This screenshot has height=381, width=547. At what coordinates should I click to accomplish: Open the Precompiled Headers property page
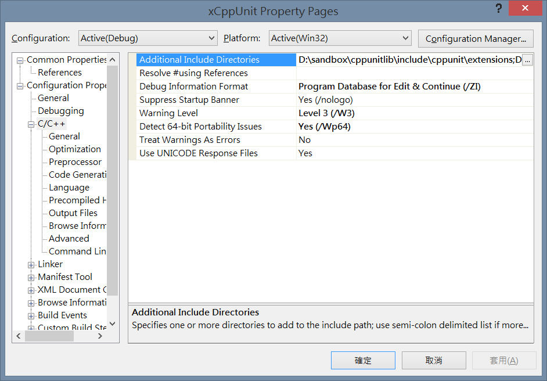click(77, 200)
